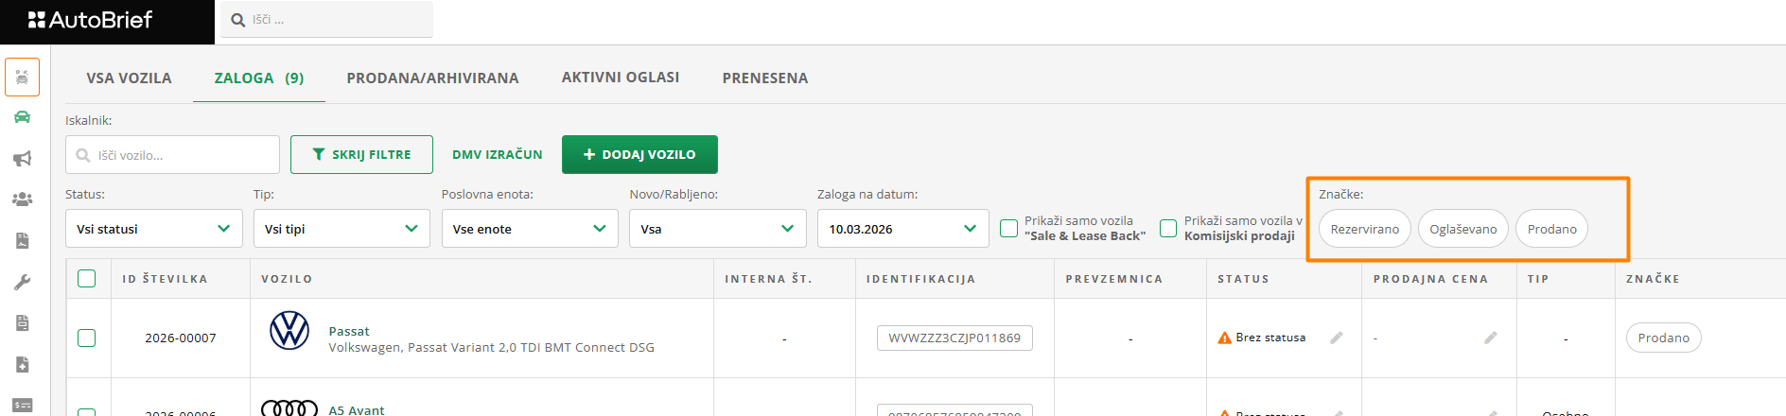Edit status pencil icon for Passat

tap(1336, 338)
